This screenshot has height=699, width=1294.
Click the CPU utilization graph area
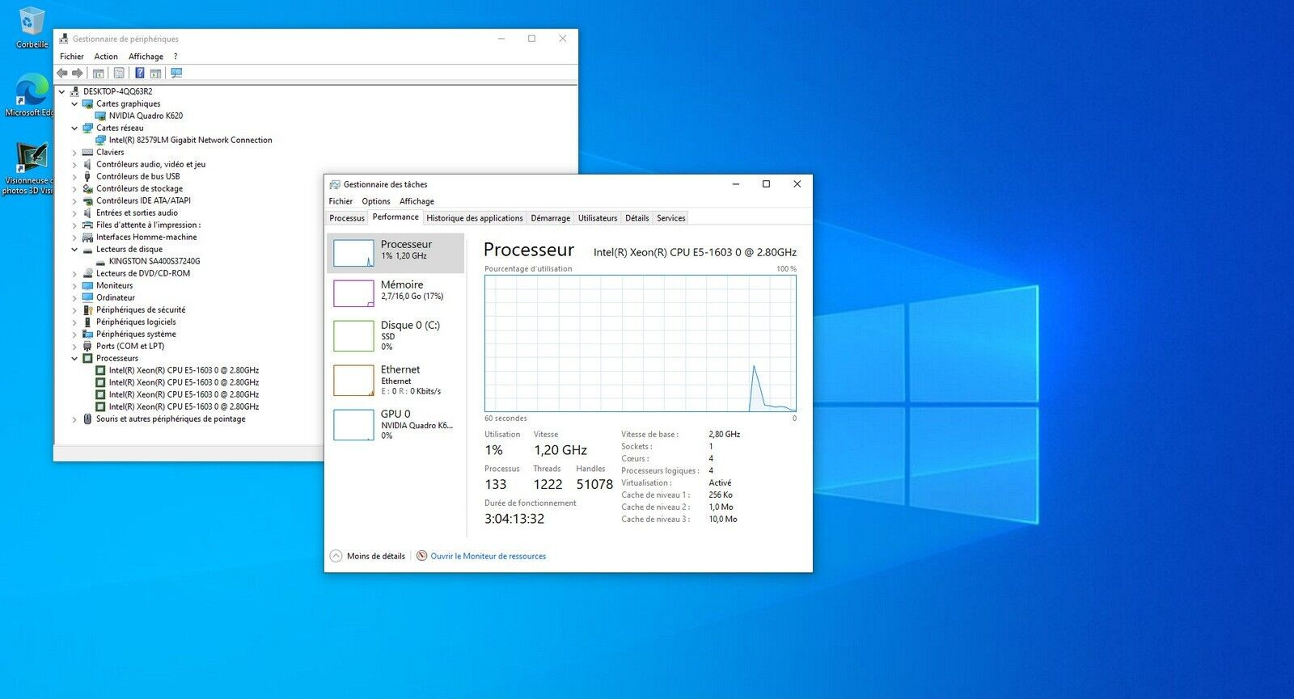[x=641, y=343]
